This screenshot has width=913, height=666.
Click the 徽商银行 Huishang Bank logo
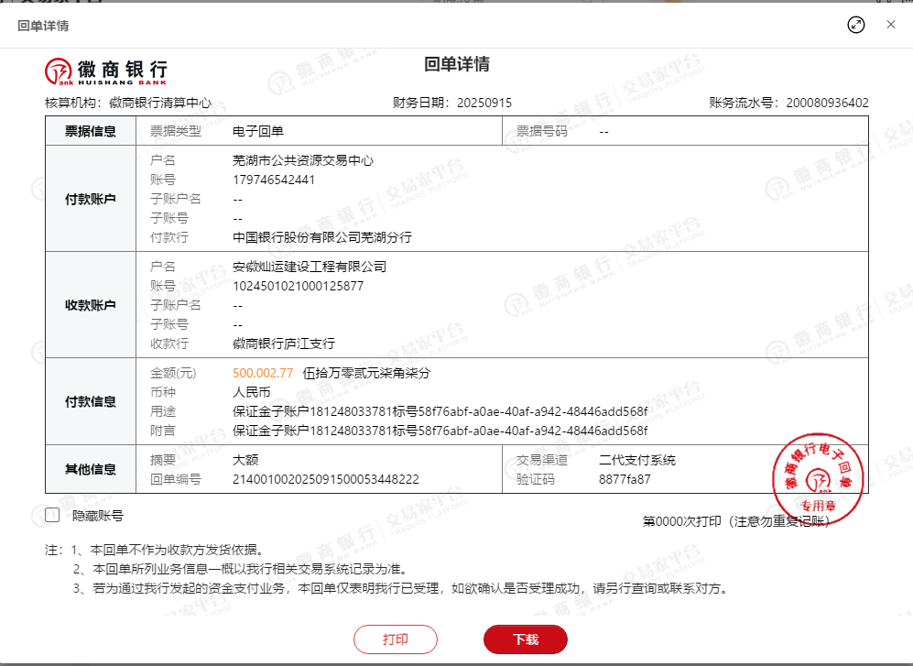click(x=106, y=70)
